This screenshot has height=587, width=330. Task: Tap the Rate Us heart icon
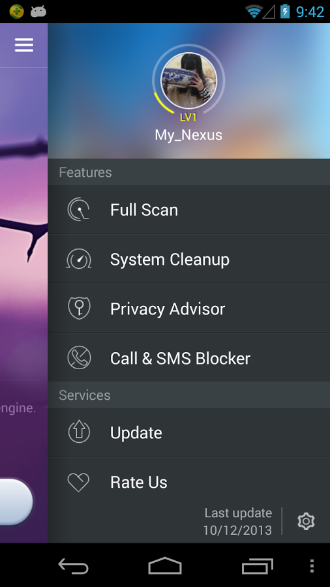click(78, 482)
